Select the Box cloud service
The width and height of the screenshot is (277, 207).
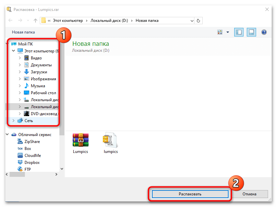coord(28,149)
